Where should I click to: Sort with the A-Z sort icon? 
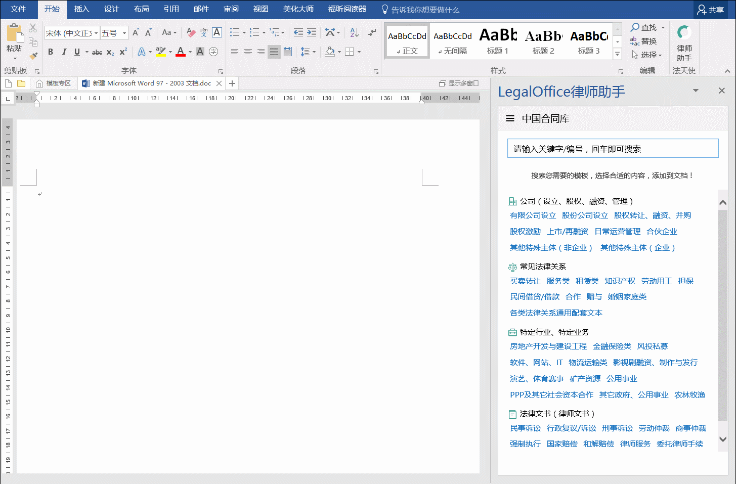point(355,33)
